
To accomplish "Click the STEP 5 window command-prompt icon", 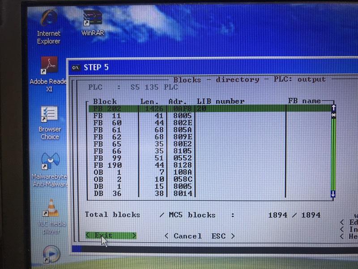I will point(76,68).
